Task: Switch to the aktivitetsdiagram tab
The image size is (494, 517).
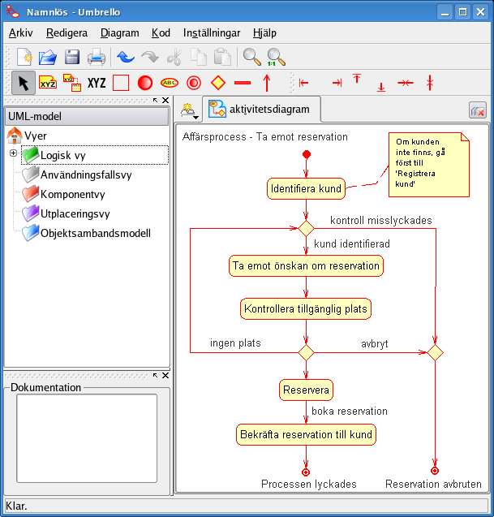Action: tap(261, 109)
